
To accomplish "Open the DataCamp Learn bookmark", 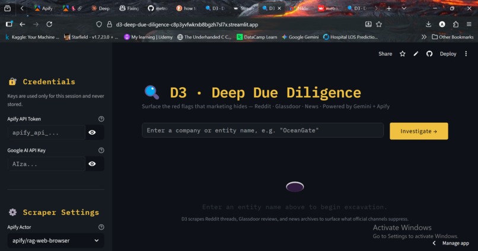I will tap(257, 37).
